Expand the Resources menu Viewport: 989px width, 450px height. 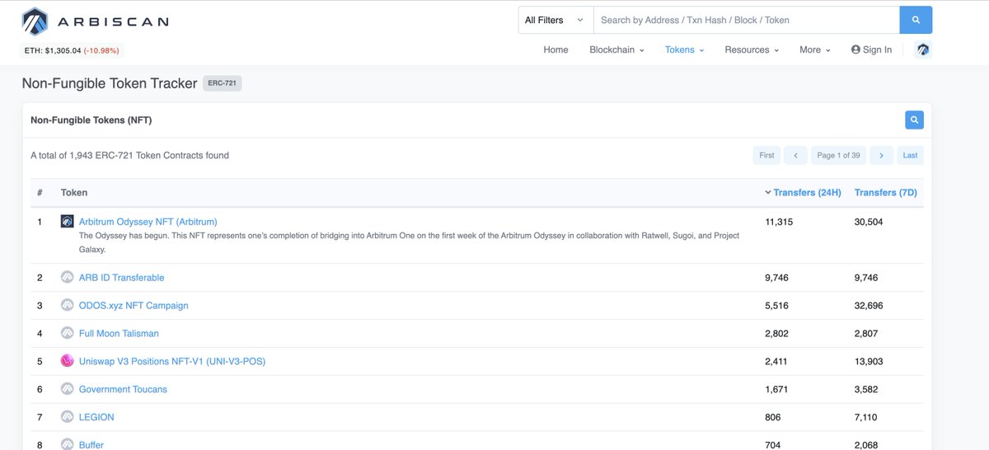[752, 49]
